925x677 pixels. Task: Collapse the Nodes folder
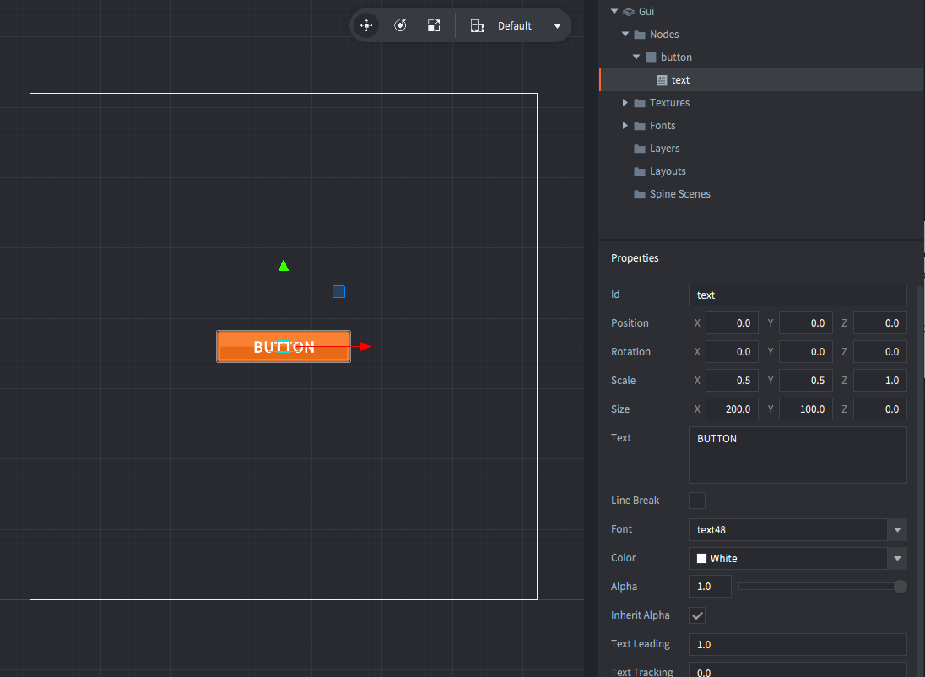pyautogui.click(x=625, y=34)
